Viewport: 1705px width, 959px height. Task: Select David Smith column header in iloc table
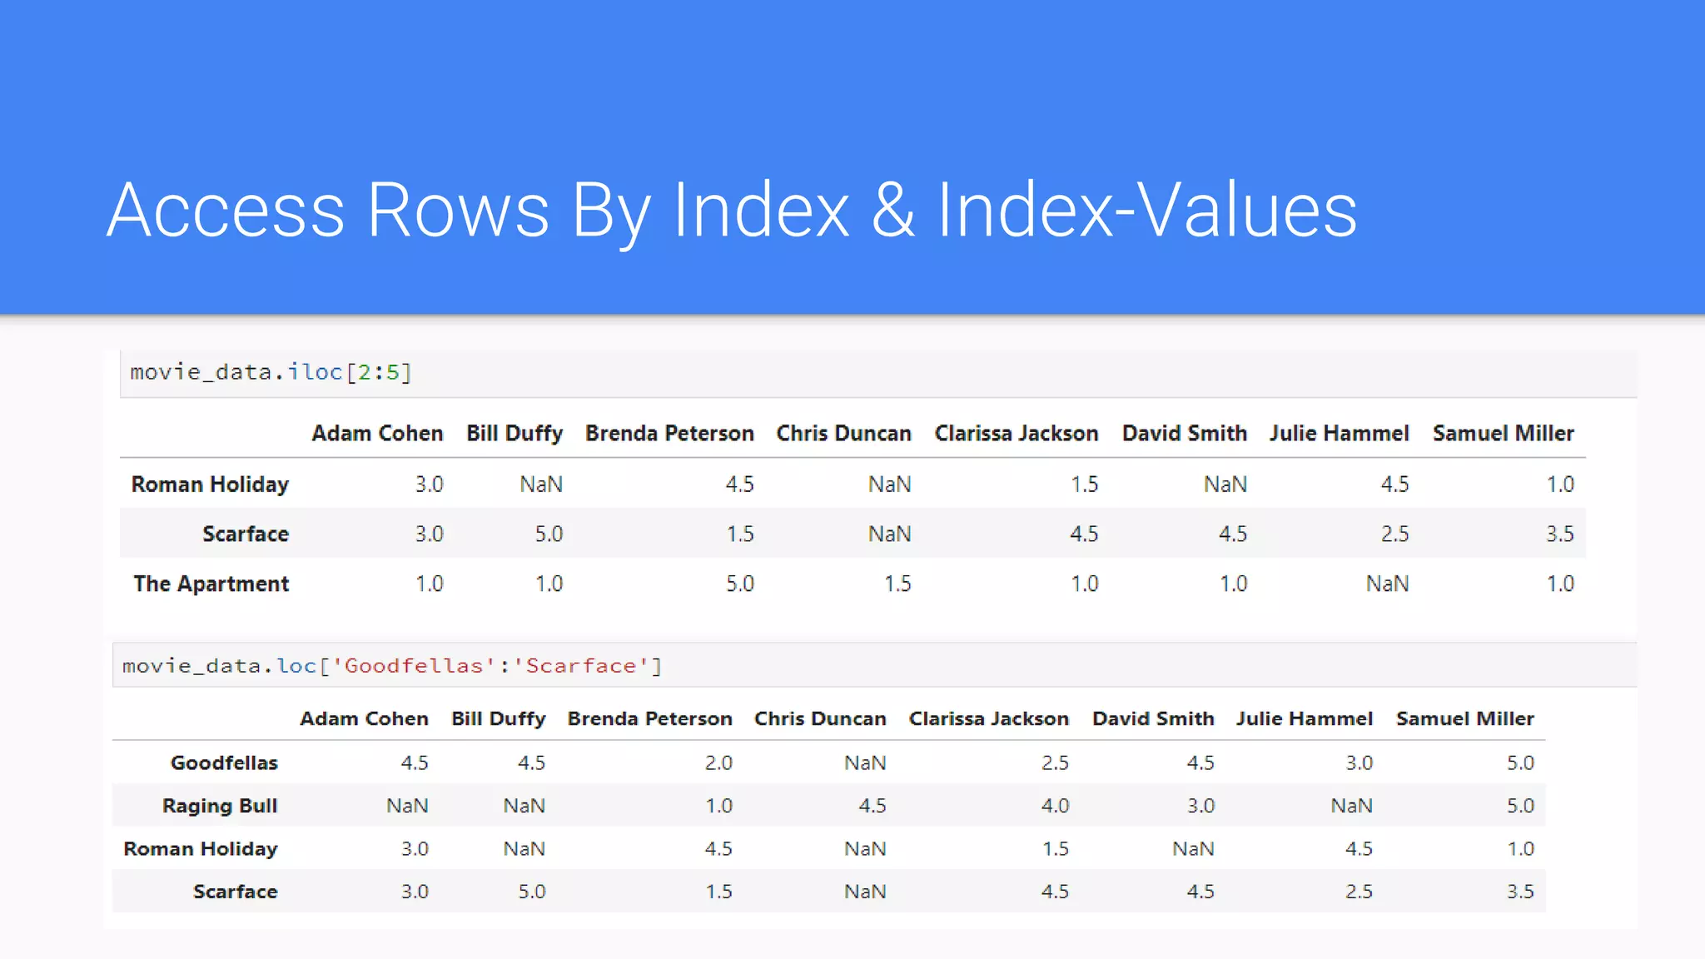tap(1185, 434)
